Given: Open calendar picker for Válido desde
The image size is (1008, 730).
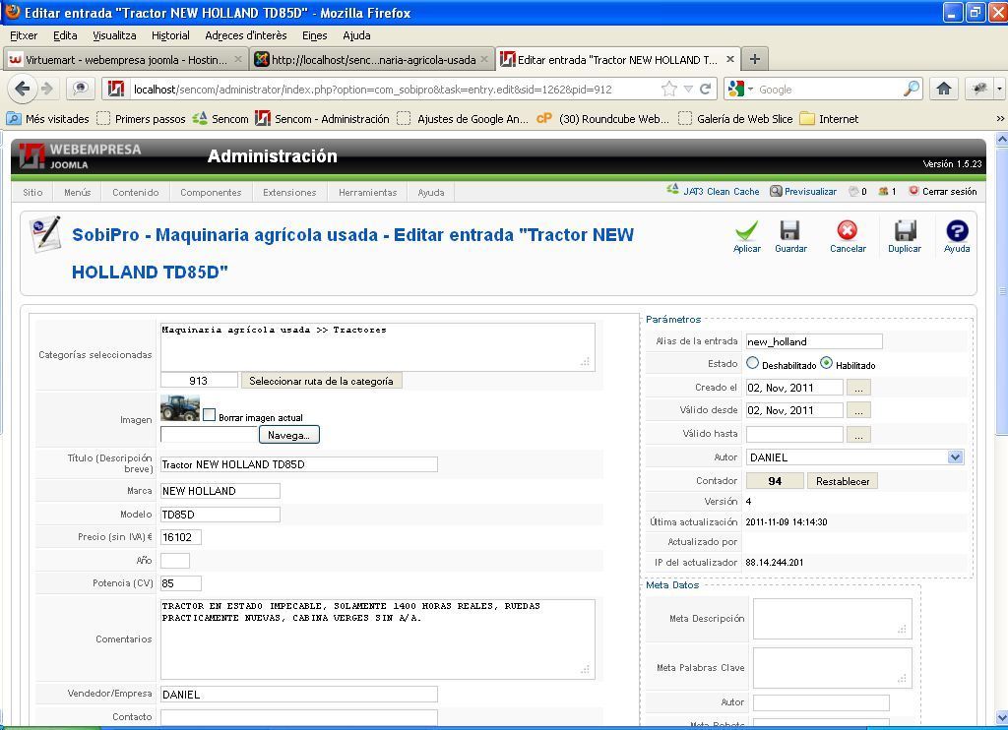Looking at the screenshot, I should click(858, 410).
